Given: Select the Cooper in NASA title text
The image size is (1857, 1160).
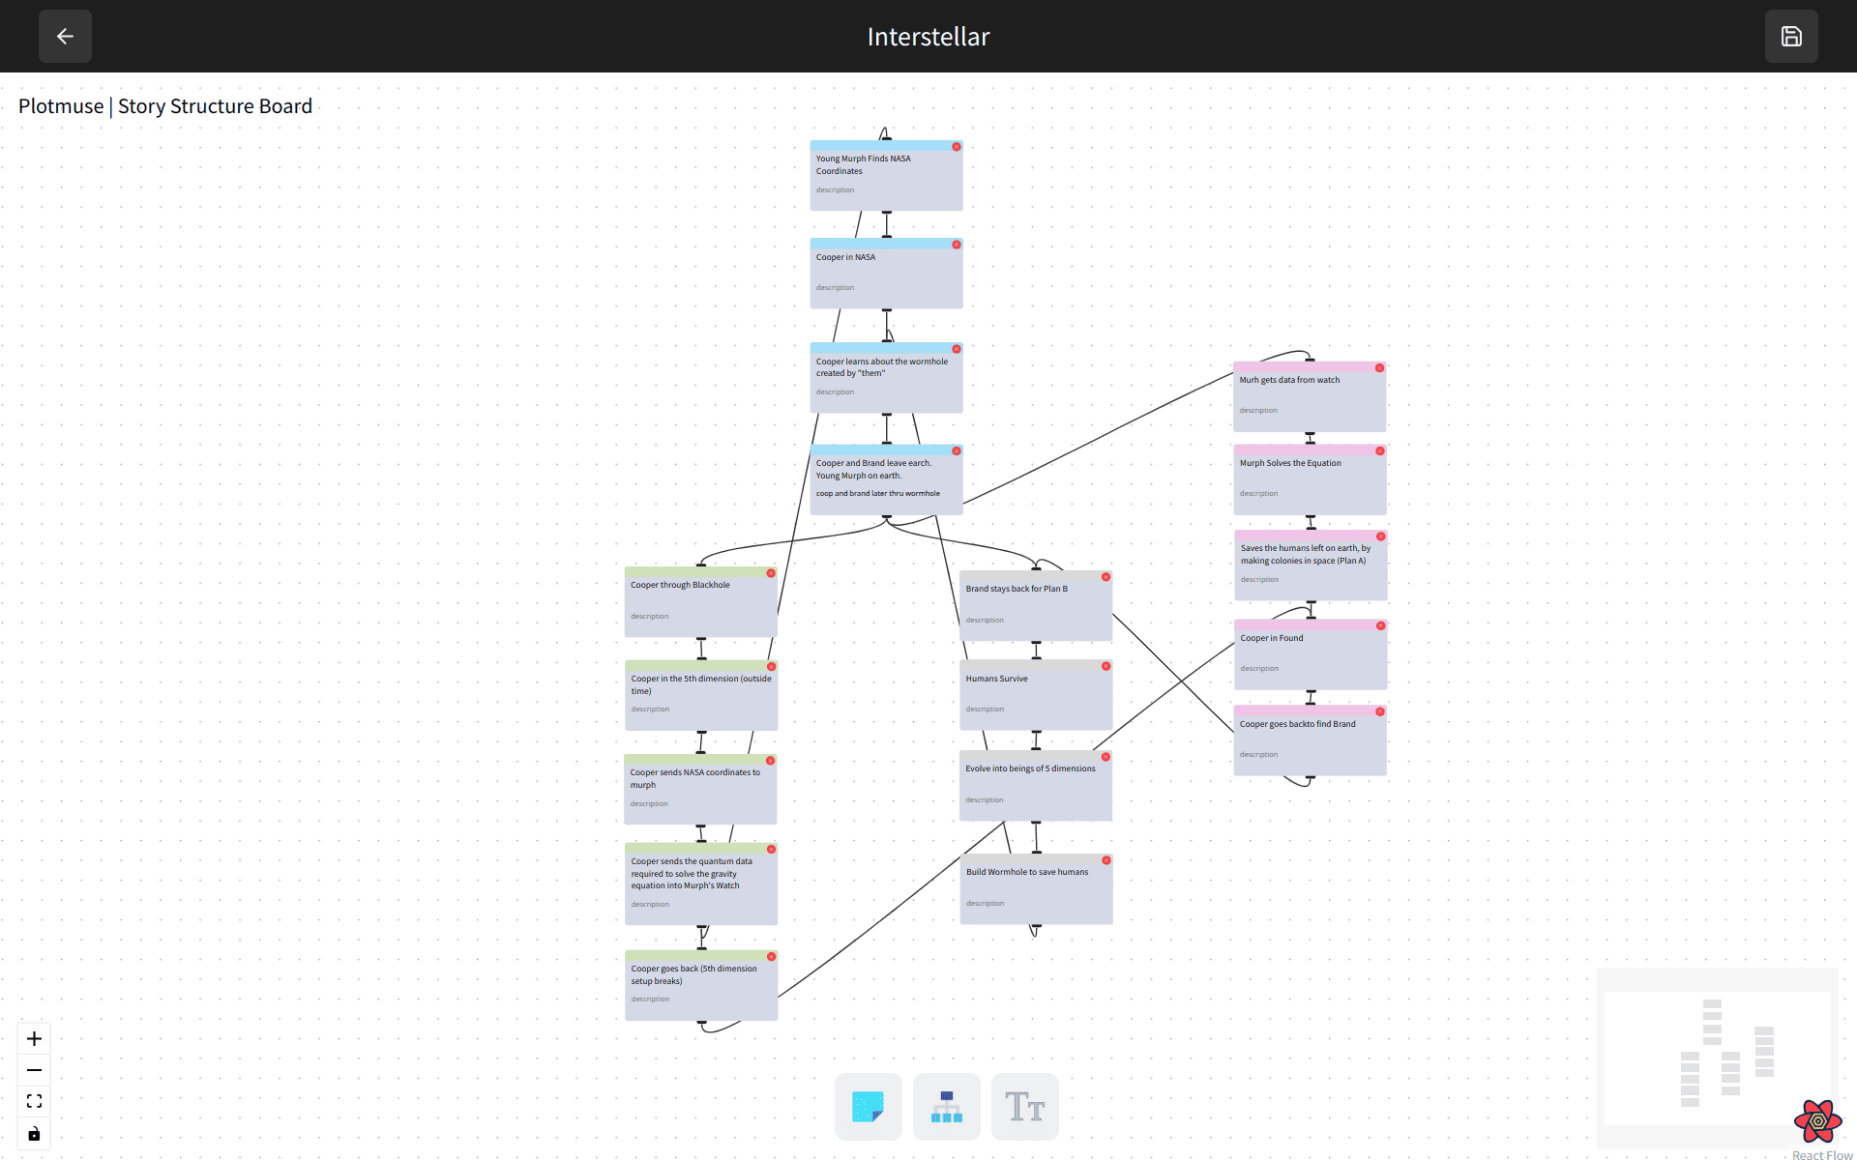Looking at the screenshot, I should 845,257.
